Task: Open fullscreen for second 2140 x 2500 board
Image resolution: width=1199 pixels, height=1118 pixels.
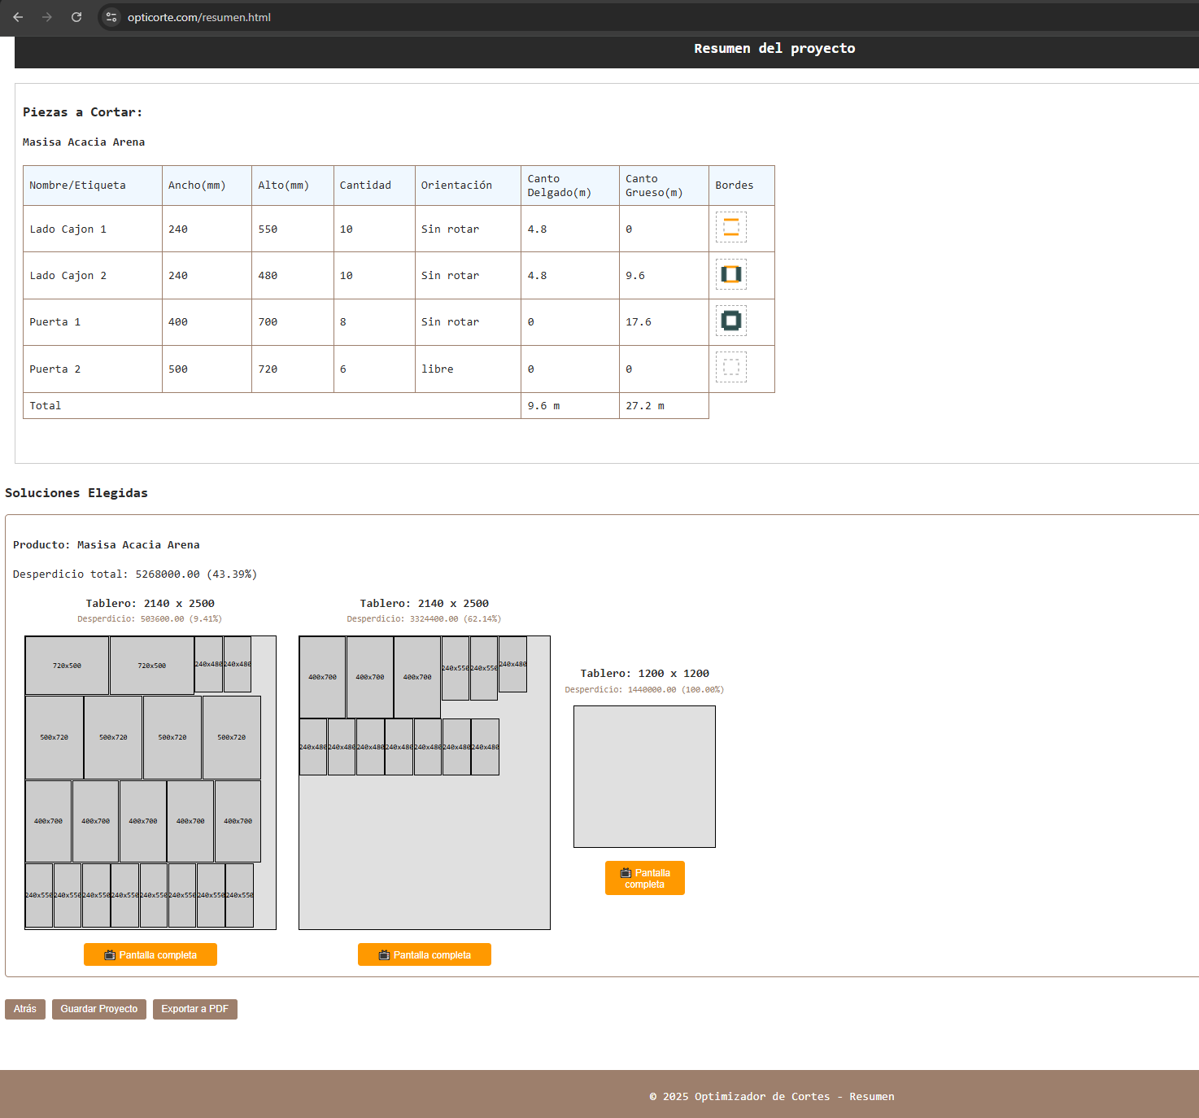Action: point(425,954)
